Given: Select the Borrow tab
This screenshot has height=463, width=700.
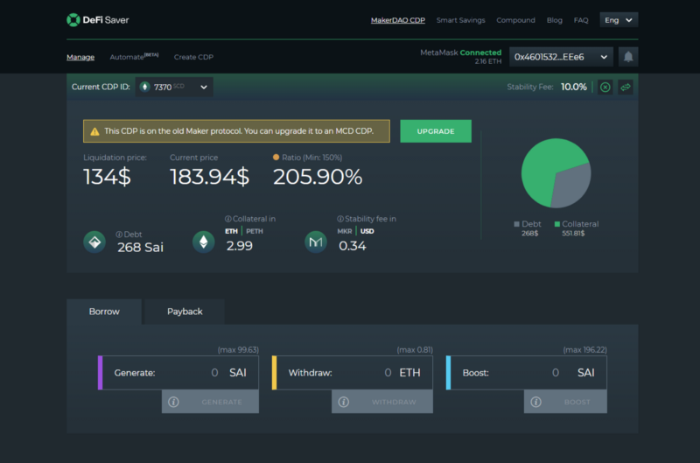Looking at the screenshot, I should [x=104, y=312].
